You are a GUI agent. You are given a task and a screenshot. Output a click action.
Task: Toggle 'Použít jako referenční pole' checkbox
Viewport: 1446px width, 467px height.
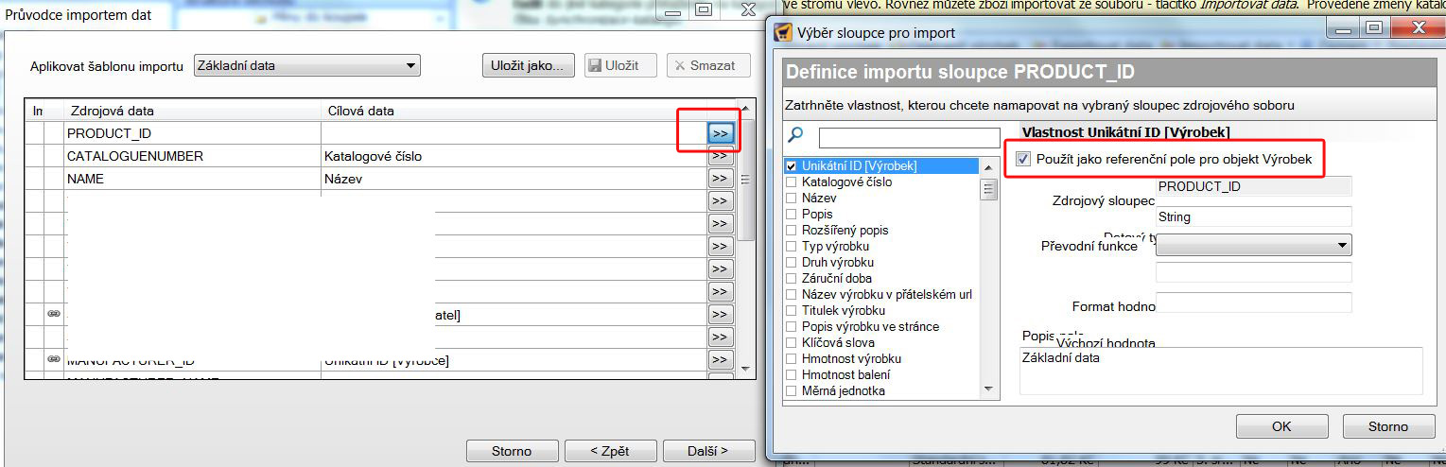(x=1023, y=160)
